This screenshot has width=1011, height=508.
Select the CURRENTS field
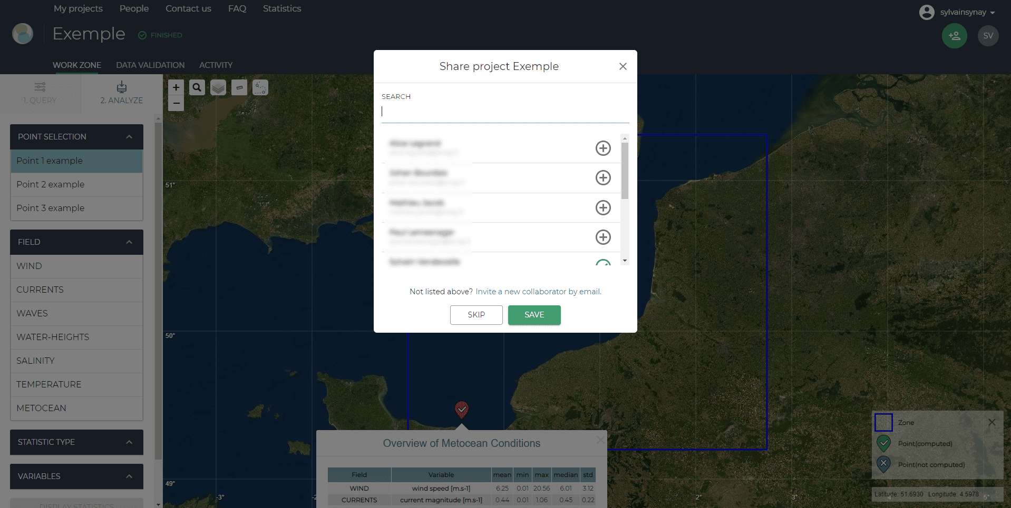(77, 290)
